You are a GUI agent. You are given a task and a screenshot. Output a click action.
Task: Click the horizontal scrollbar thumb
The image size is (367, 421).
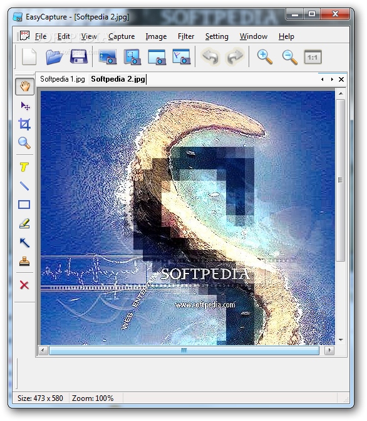click(184, 350)
